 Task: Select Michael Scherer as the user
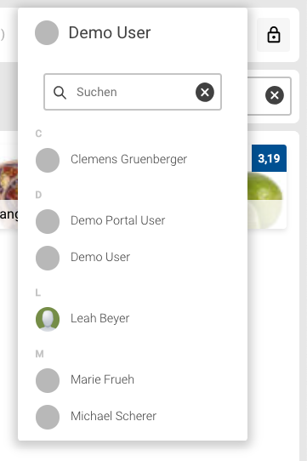click(133, 417)
